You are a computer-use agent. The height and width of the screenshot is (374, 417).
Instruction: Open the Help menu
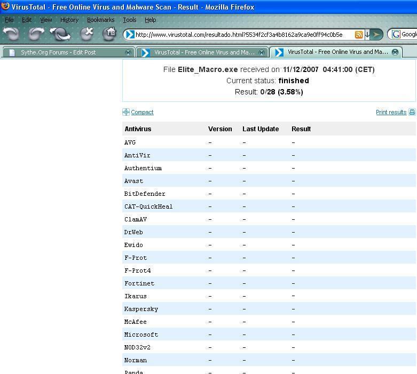pyautogui.click(x=150, y=20)
